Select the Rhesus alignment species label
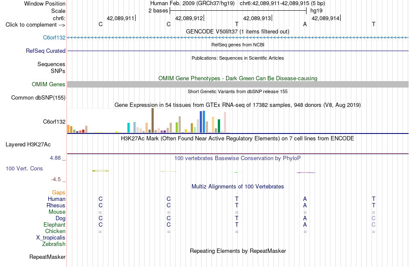This screenshot has width=409, height=267. tap(56, 205)
